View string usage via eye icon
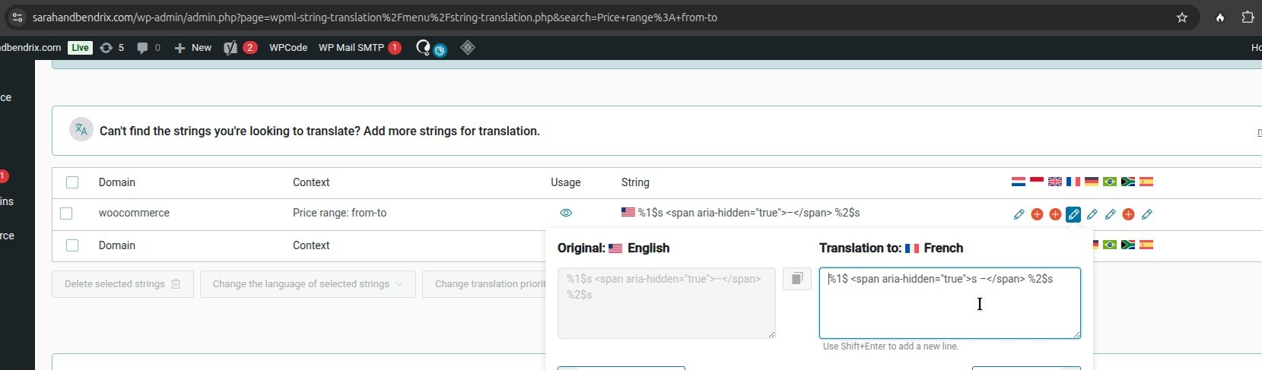The width and height of the screenshot is (1262, 370). tap(565, 213)
